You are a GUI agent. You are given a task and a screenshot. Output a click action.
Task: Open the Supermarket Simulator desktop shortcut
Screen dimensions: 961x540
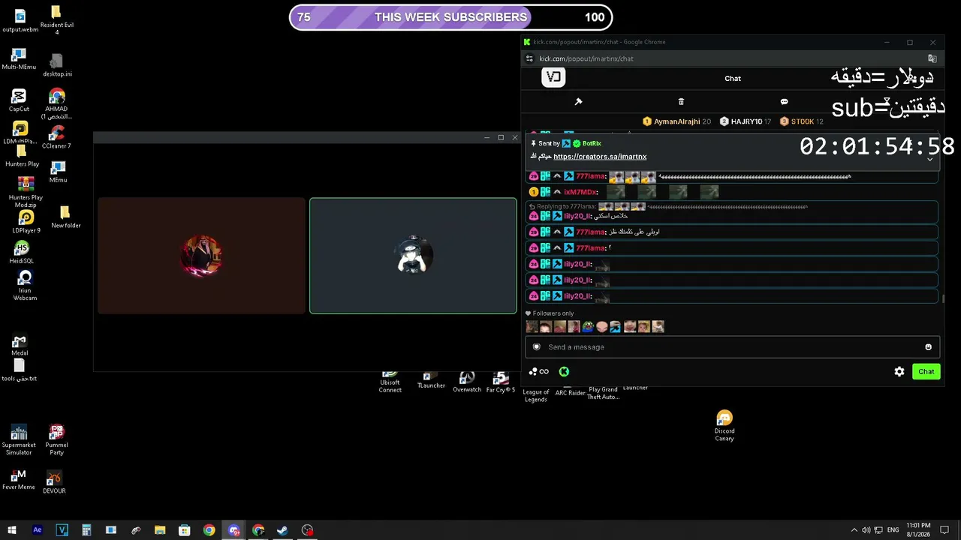[x=19, y=440]
